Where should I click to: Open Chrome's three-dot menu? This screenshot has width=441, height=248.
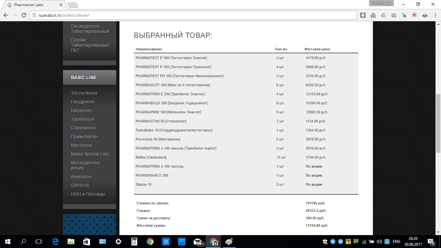(x=435, y=15)
